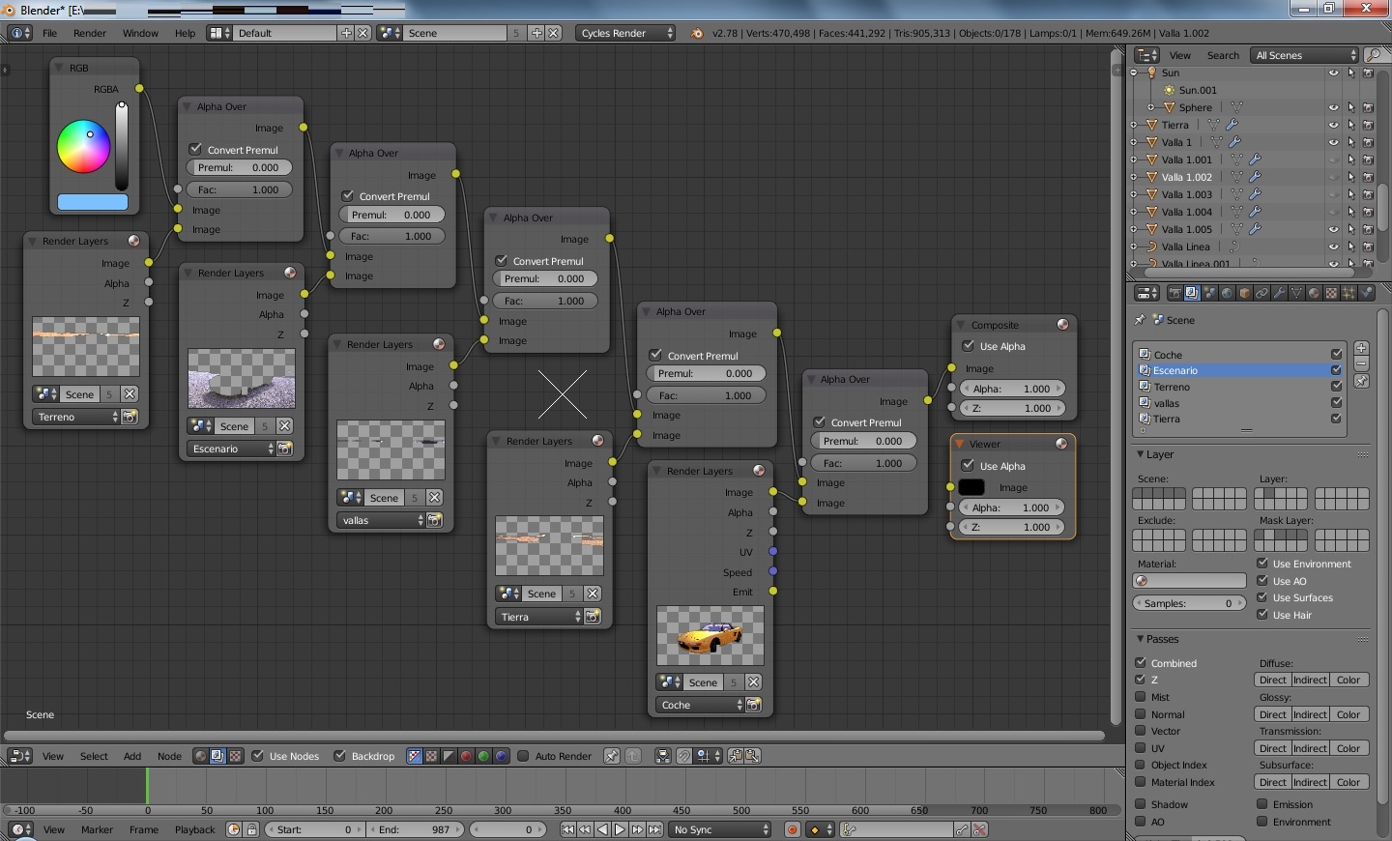The image size is (1392, 841).
Task: Disable the Backdrop checkbox
Action: pyautogui.click(x=339, y=756)
